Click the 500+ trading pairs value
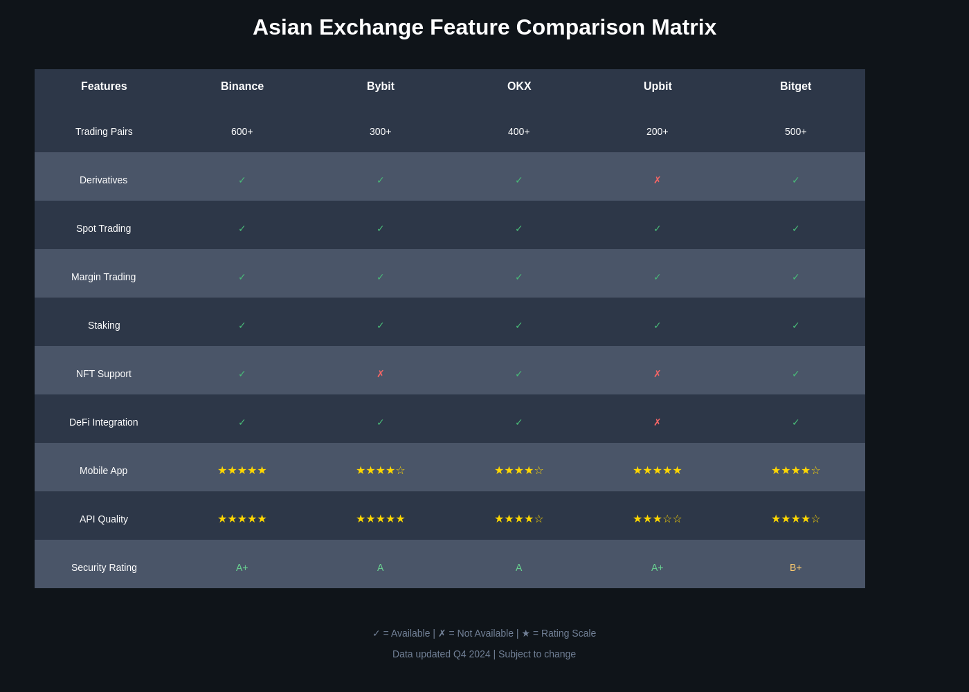The width and height of the screenshot is (969, 692). point(796,131)
